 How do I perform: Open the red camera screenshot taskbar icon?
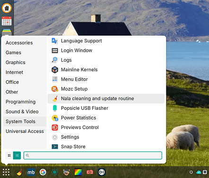tap(90, 172)
